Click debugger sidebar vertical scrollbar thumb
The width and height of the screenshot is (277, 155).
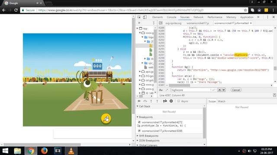coord(204,123)
